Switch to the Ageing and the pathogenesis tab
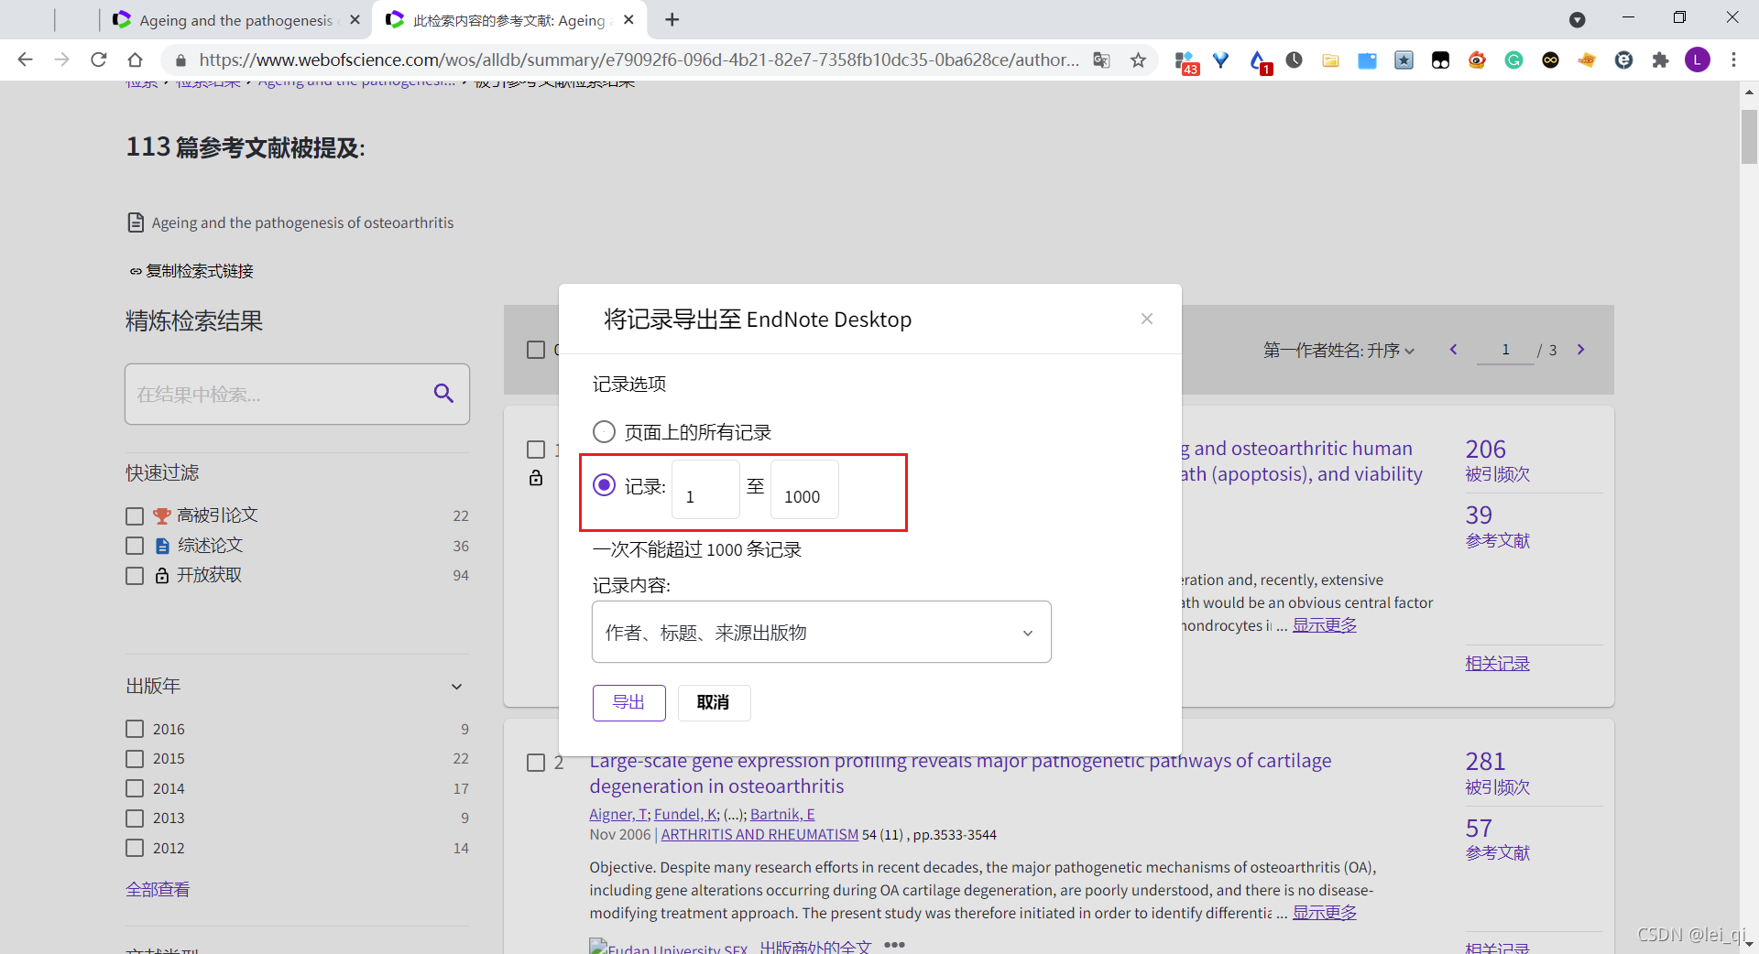1759x954 pixels. [235, 19]
